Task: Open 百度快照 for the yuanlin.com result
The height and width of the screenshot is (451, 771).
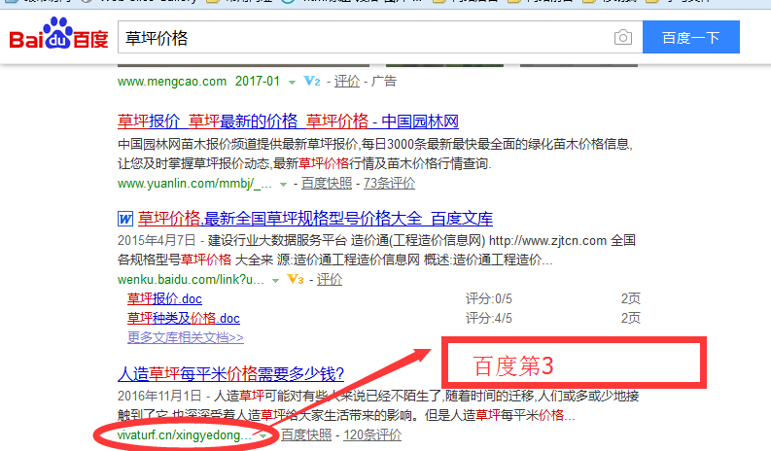Action: click(327, 183)
